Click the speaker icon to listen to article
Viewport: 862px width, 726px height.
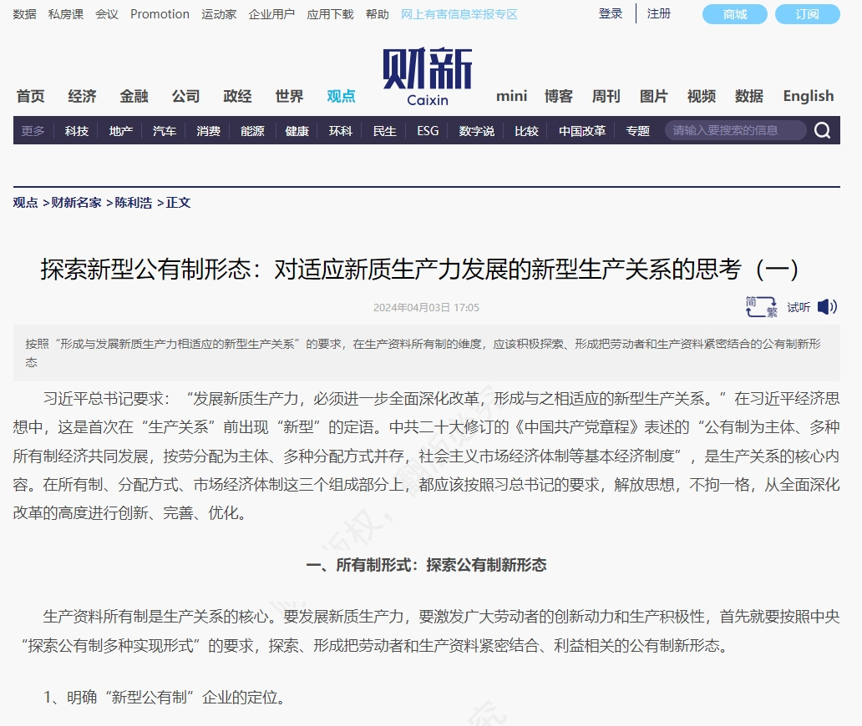coord(827,307)
